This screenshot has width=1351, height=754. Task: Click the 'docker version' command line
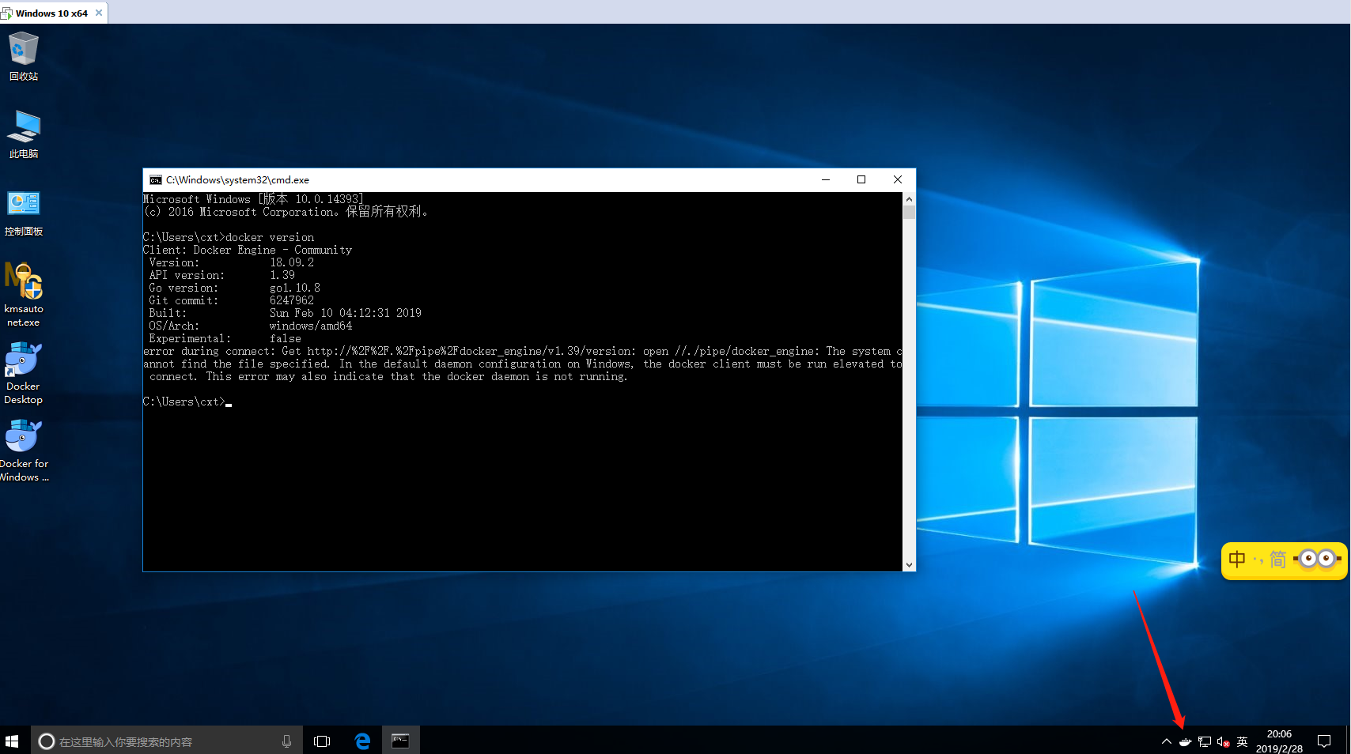229,237
